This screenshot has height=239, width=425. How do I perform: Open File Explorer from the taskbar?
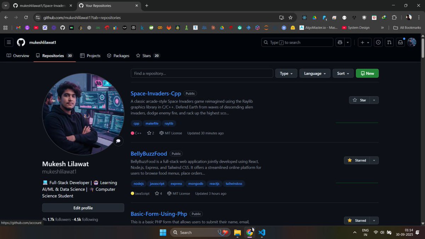(237, 232)
